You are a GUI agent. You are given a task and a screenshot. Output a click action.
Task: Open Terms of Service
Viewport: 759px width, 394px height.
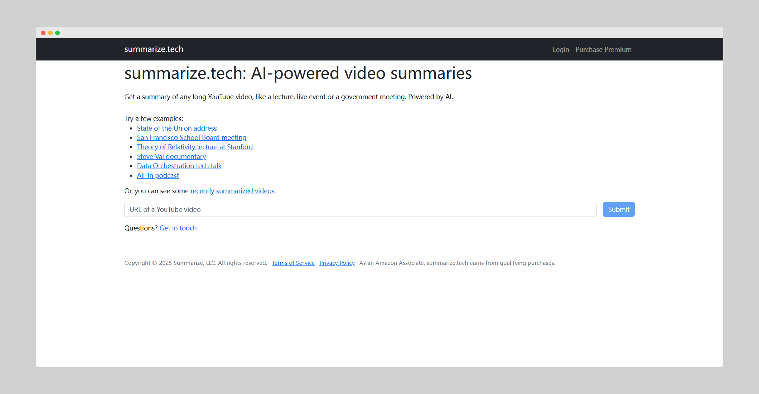click(293, 263)
